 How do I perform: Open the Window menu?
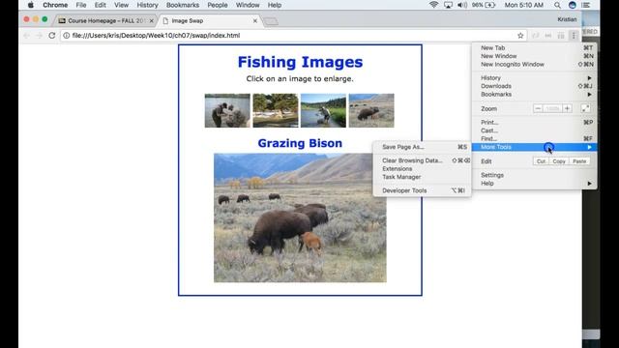pos(248,5)
